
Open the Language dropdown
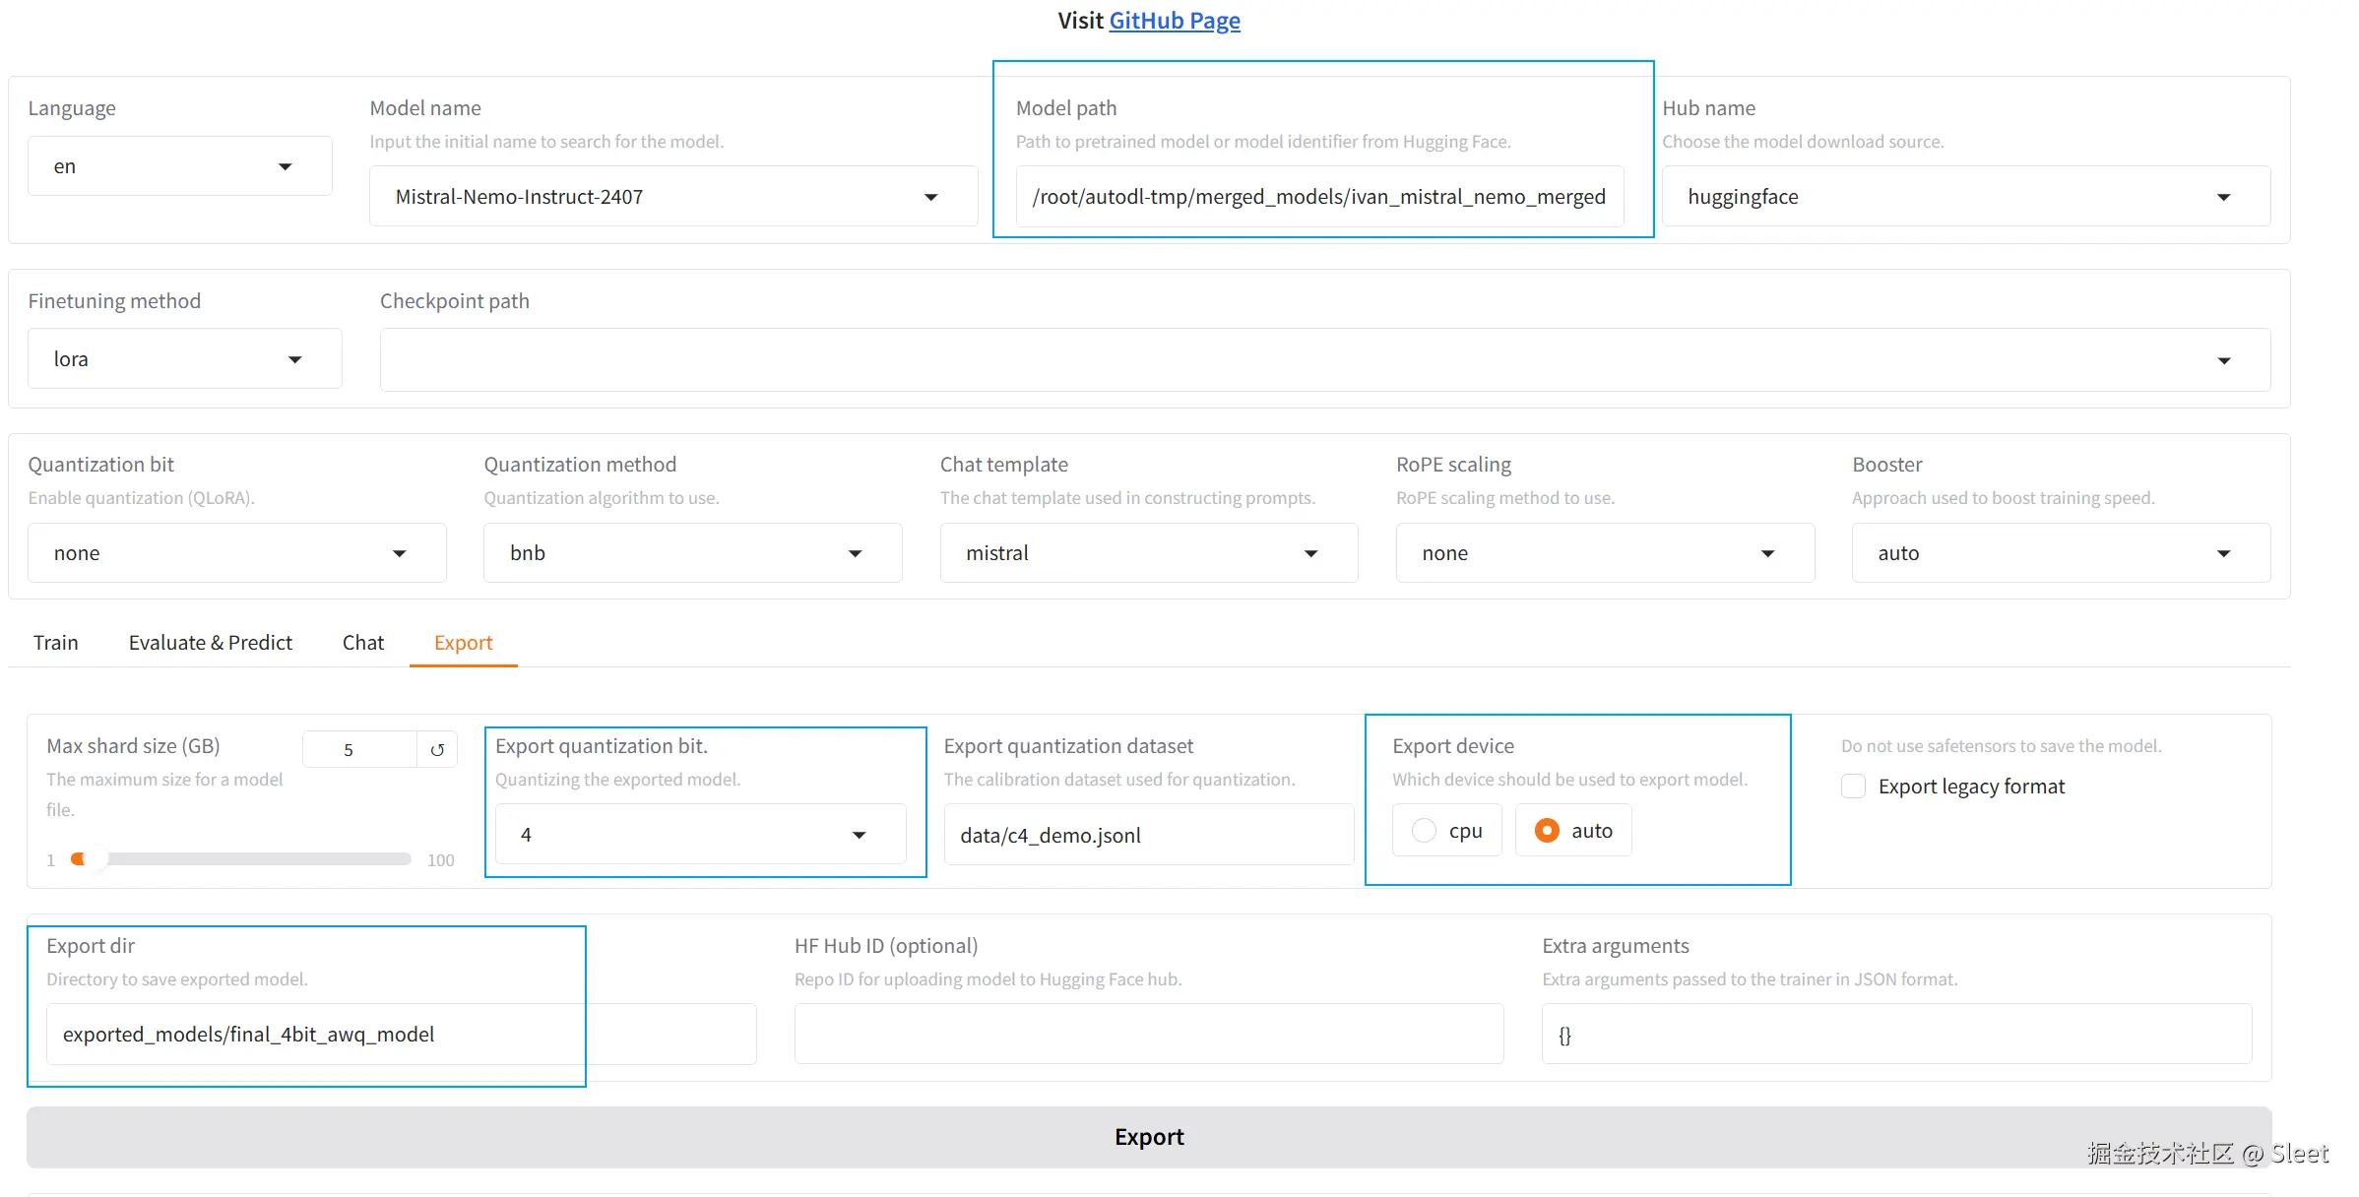pos(179,166)
